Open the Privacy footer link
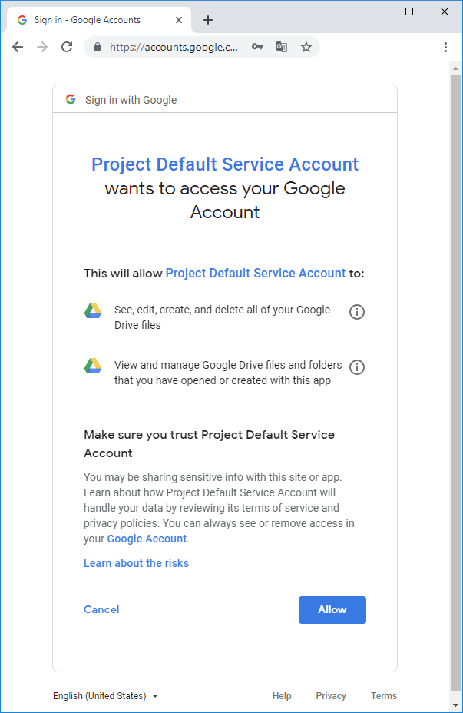The height and width of the screenshot is (713, 463). 331,696
